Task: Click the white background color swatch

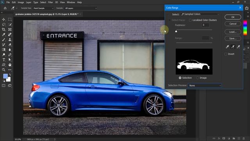Action: click(9, 80)
